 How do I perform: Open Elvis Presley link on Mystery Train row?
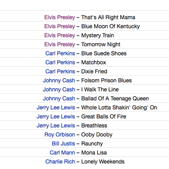(x=60, y=36)
